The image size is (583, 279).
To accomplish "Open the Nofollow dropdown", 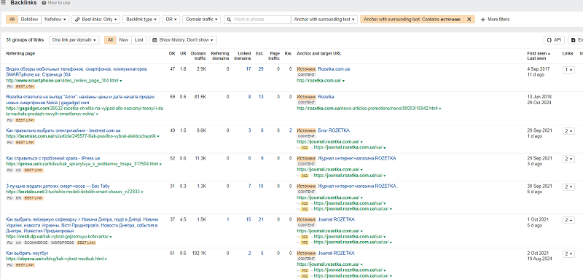I will [x=55, y=20].
